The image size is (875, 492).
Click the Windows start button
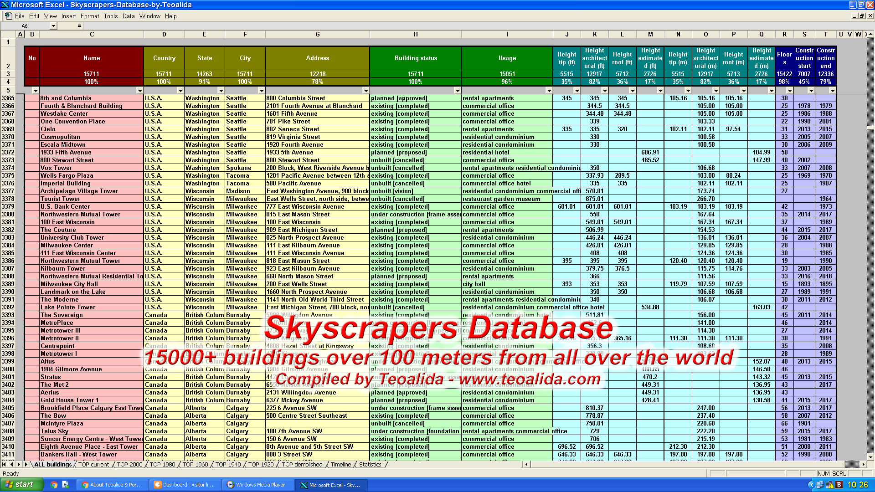point(21,485)
